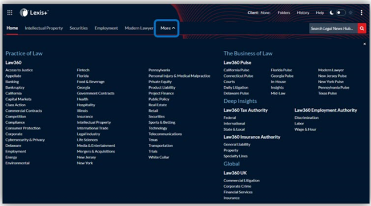Open the Delaware Pulse link

click(x=236, y=93)
